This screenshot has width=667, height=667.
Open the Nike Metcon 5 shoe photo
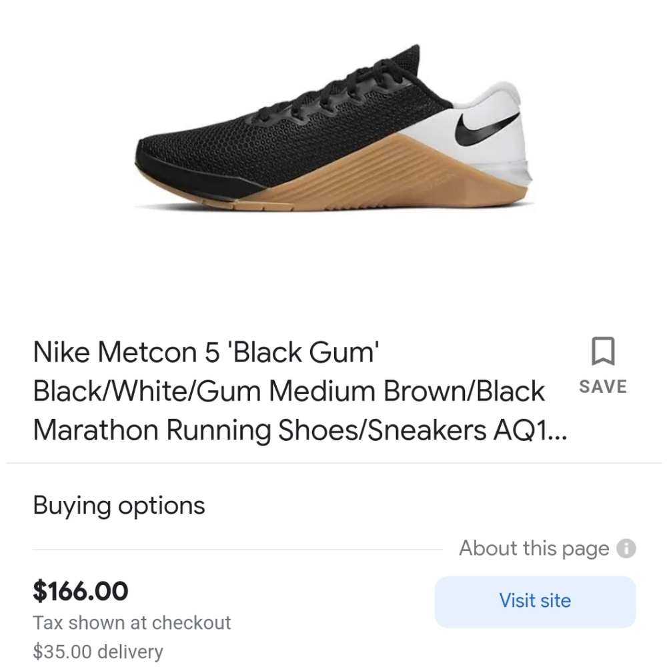(x=333, y=130)
